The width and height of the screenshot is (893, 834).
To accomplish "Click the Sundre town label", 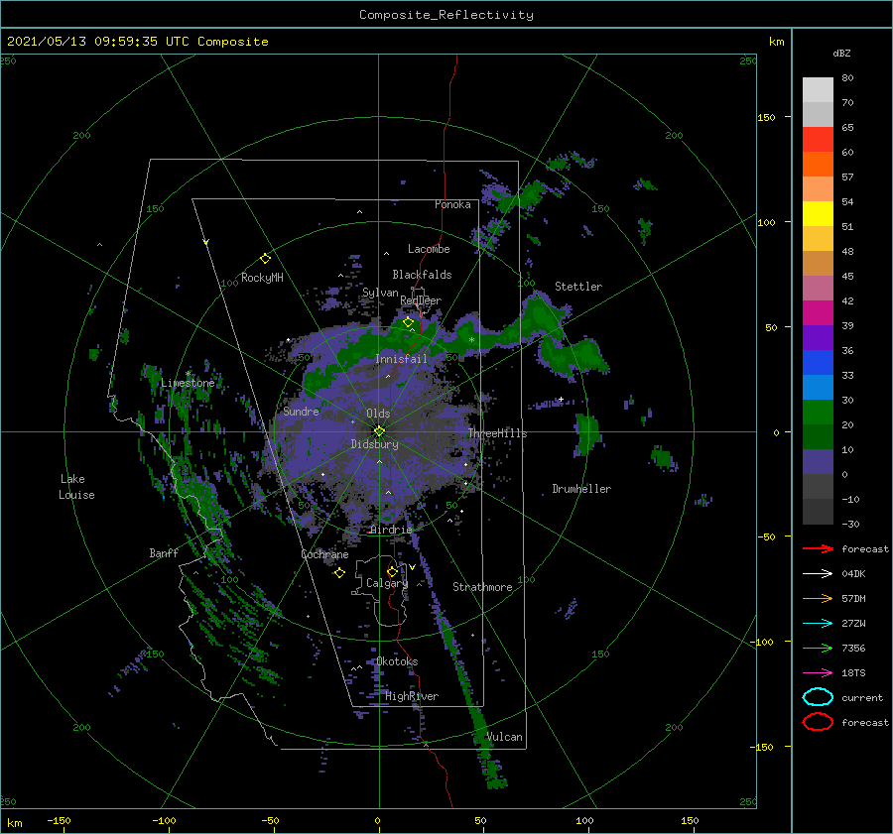I will (x=302, y=411).
